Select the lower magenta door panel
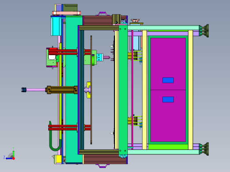 [x=168, y=116]
